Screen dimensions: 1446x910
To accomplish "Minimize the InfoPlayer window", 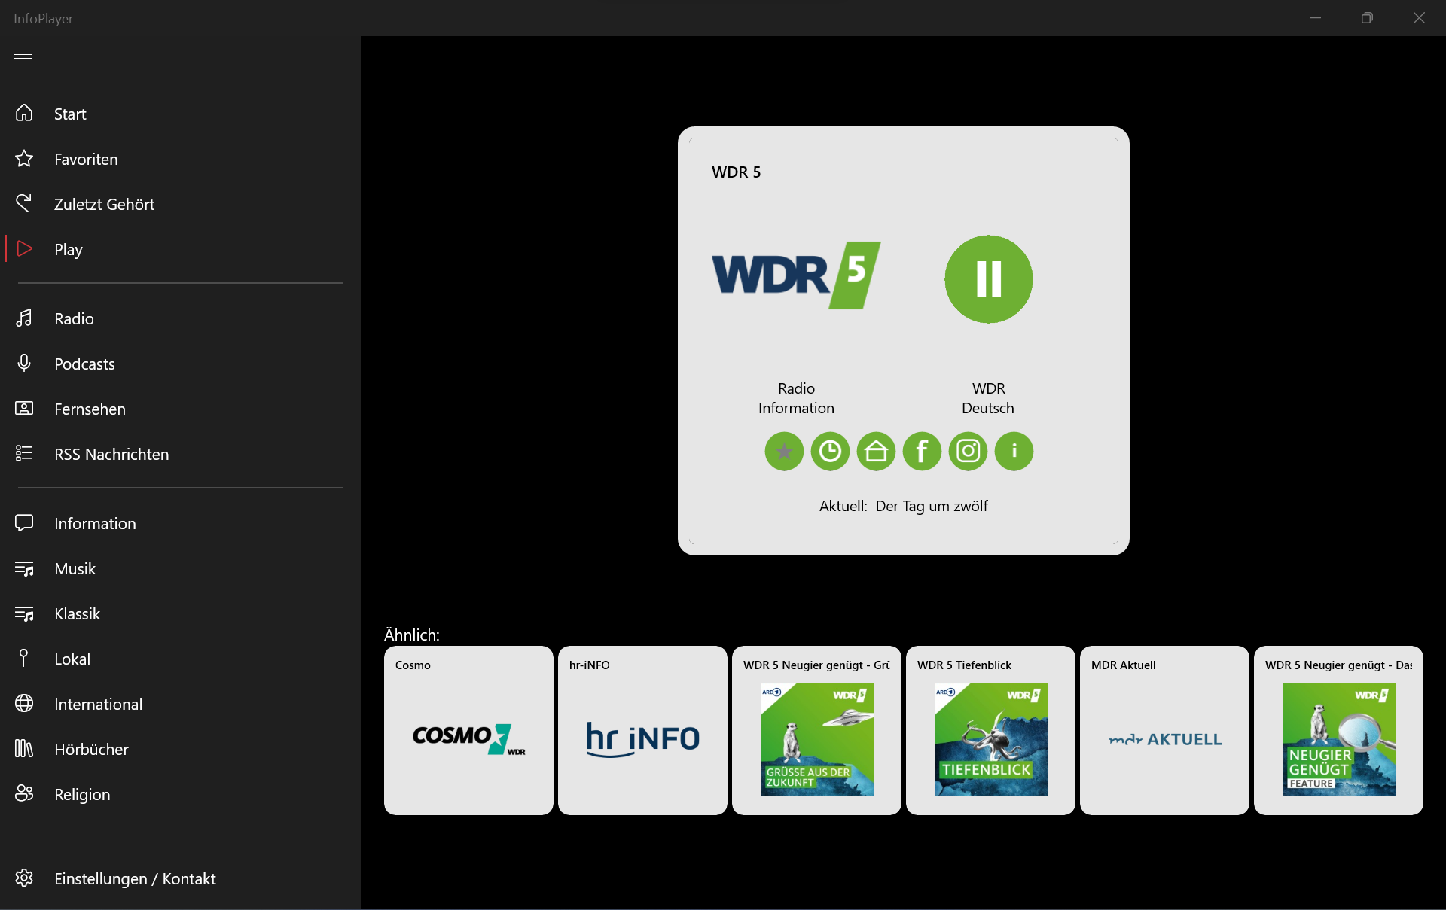I will pos(1315,18).
